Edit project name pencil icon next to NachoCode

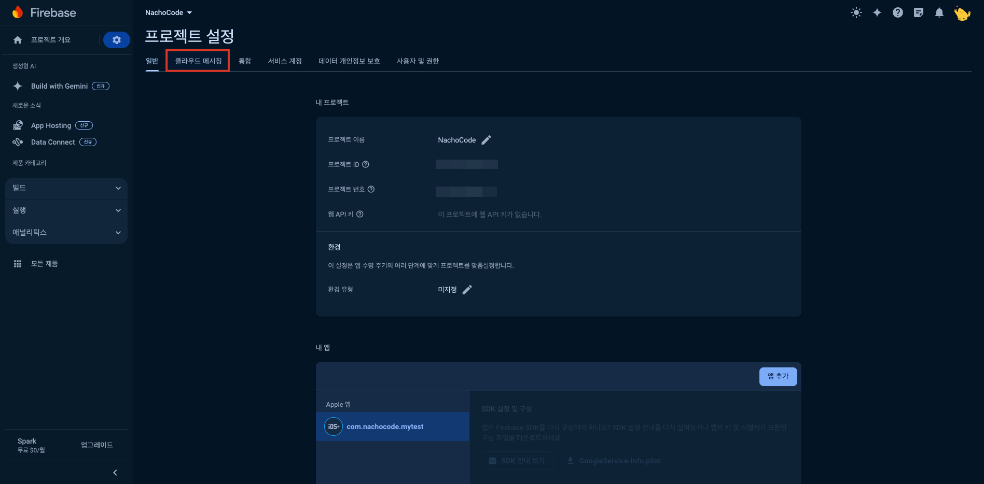(486, 140)
